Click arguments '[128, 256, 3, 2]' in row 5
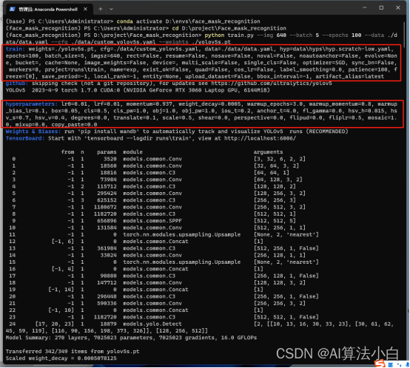The height and width of the screenshot is (368, 410). [x=280, y=194]
